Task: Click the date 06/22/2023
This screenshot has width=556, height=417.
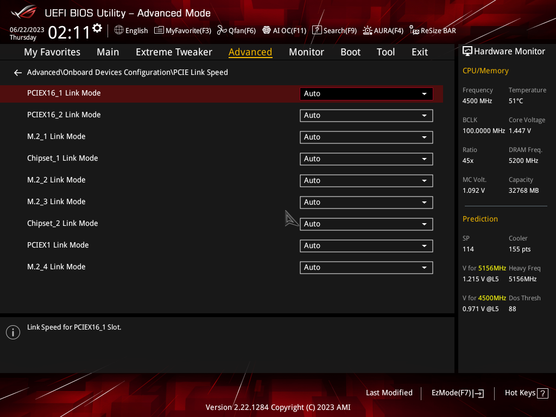Action: (x=27, y=29)
